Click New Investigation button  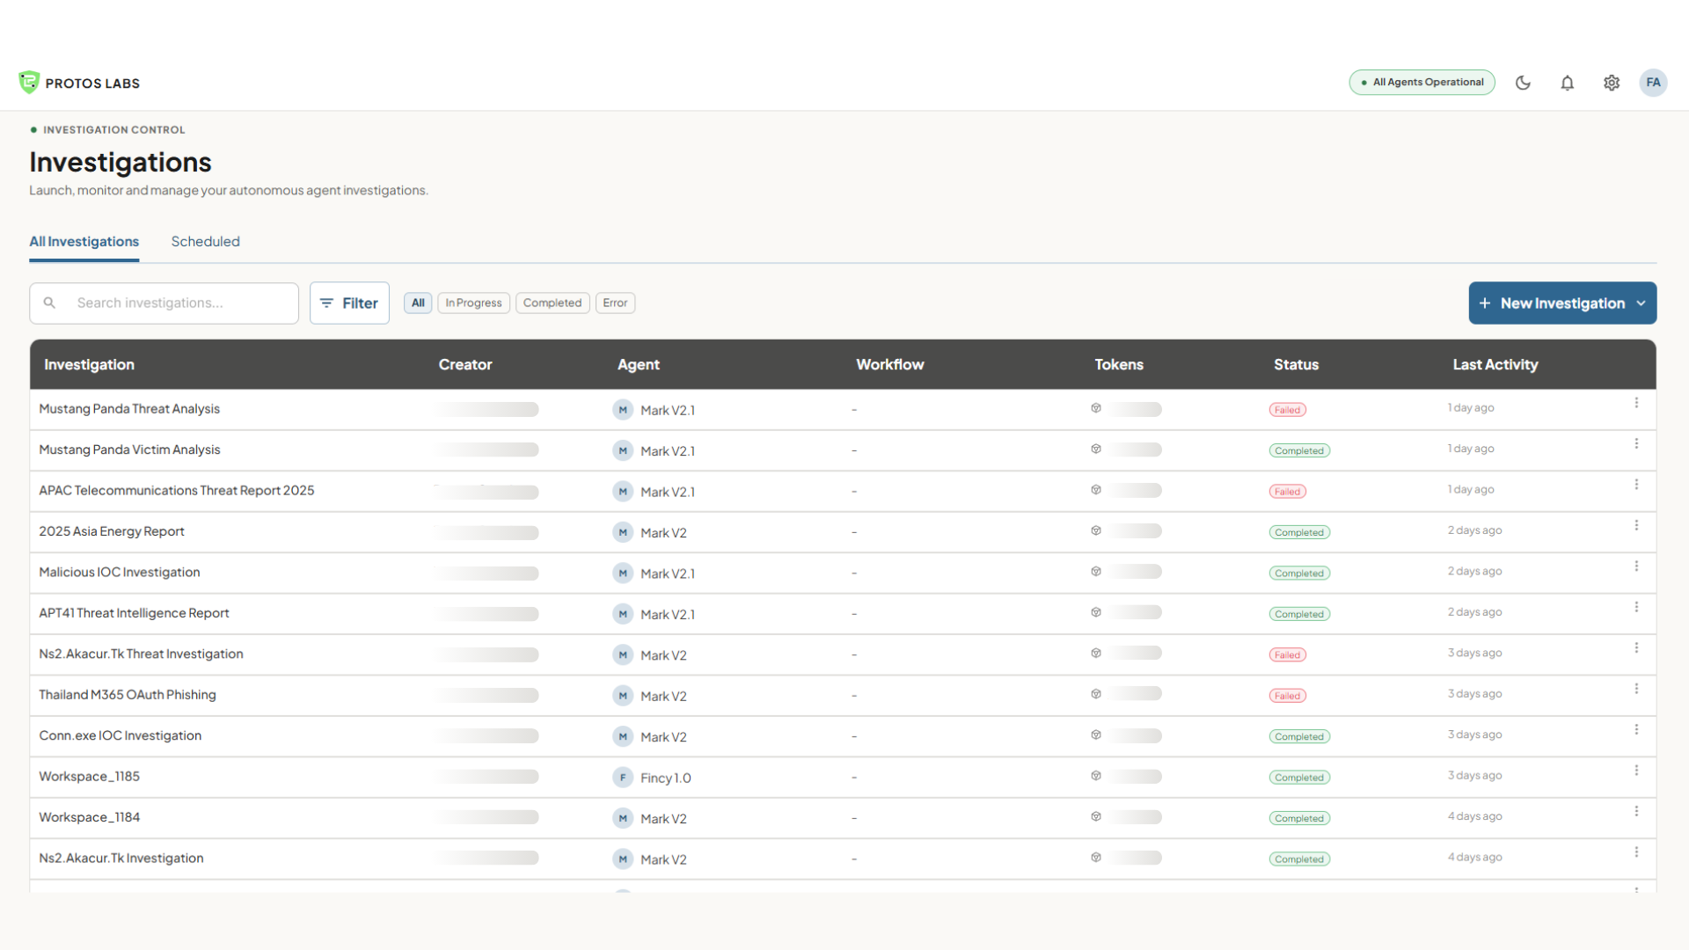(1562, 303)
